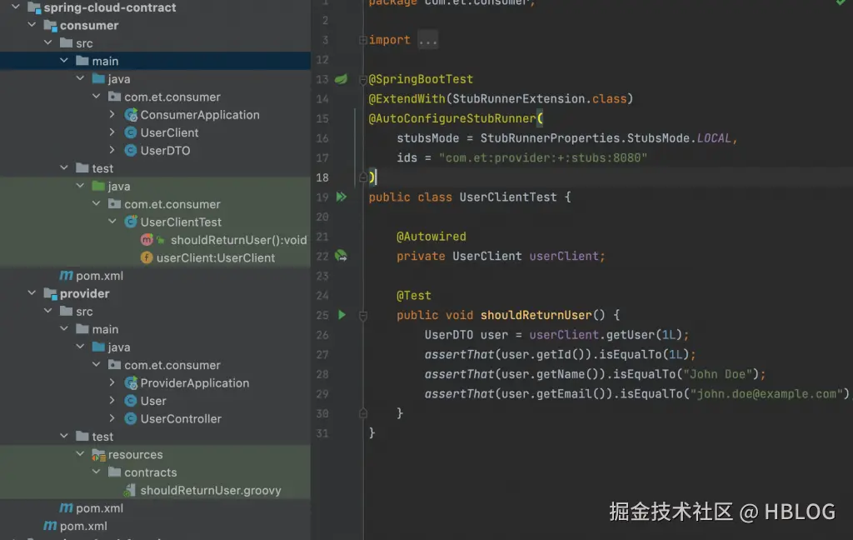Click the ConsumerApplication class icon

[x=131, y=115]
